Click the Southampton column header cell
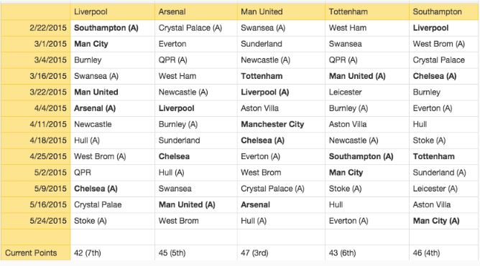 pyautogui.click(x=444, y=12)
